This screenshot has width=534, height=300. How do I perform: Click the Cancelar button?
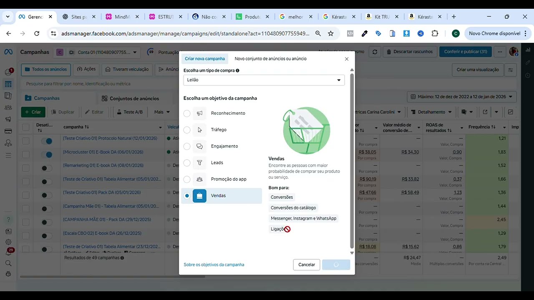coord(307,265)
